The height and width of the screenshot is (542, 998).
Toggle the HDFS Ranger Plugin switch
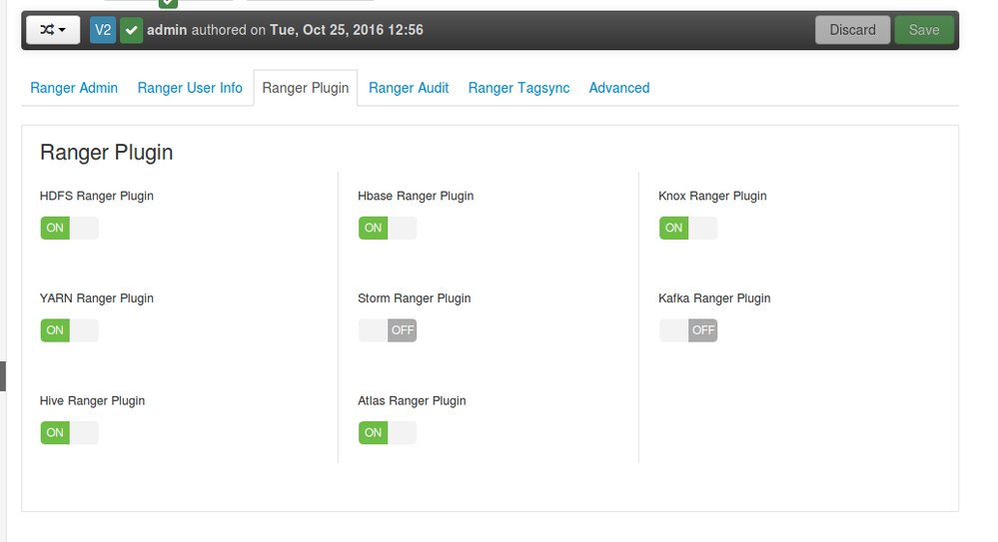(x=69, y=228)
